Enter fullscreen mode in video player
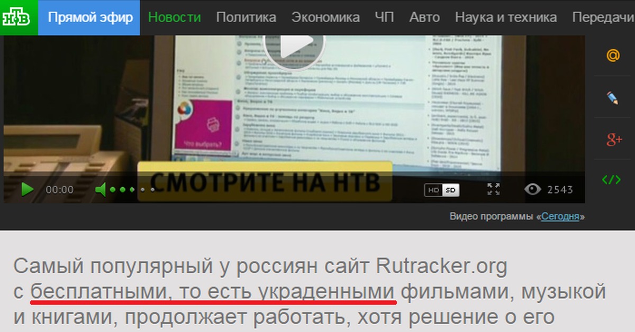The width and height of the screenshot is (635, 332). click(493, 189)
